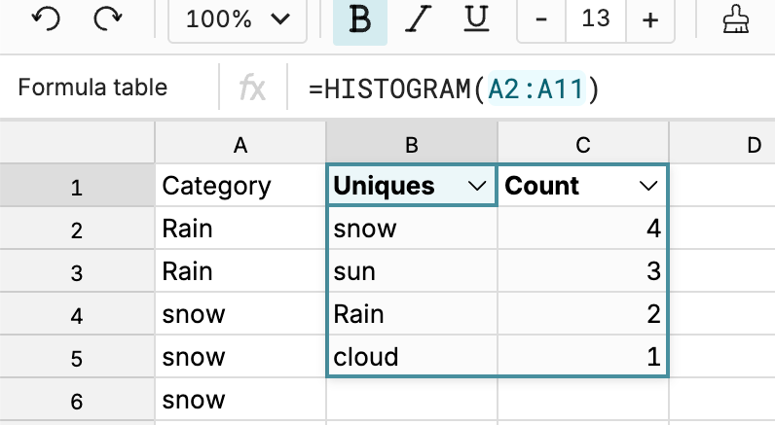
Task: Click the Count header cell text
Action: tap(541, 186)
